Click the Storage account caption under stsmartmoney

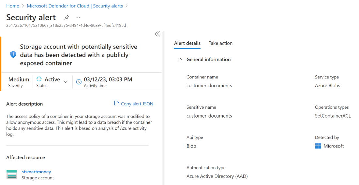38,178
